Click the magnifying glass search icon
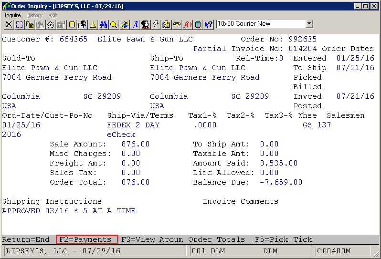The height and width of the screenshot is (259, 381). pyautogui.click(x=114, y=24)
